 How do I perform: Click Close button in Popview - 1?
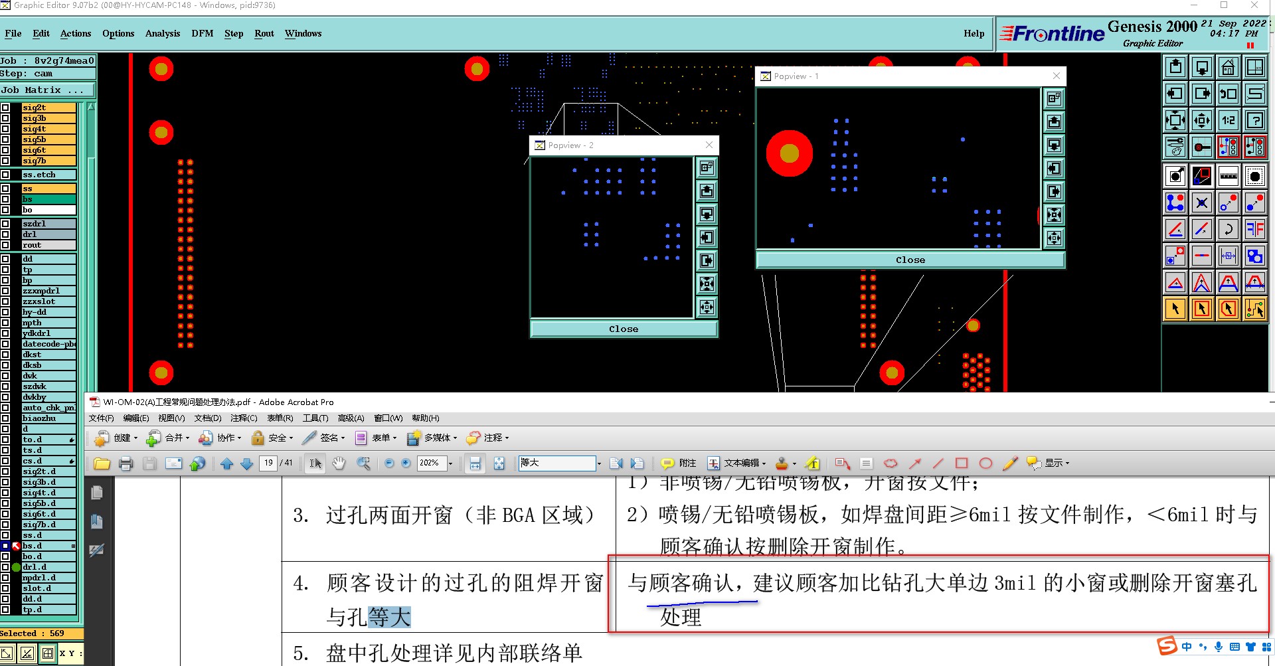point(910,260)
